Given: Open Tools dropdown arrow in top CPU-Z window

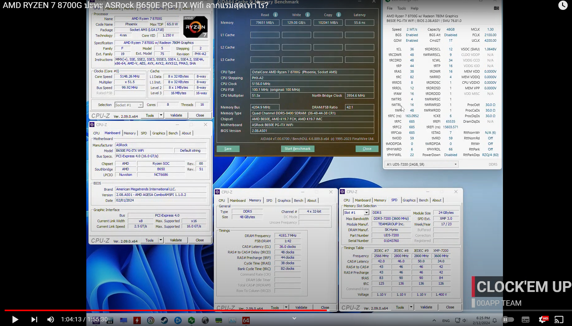Looking at the screenshot, I should coord(161,115).
